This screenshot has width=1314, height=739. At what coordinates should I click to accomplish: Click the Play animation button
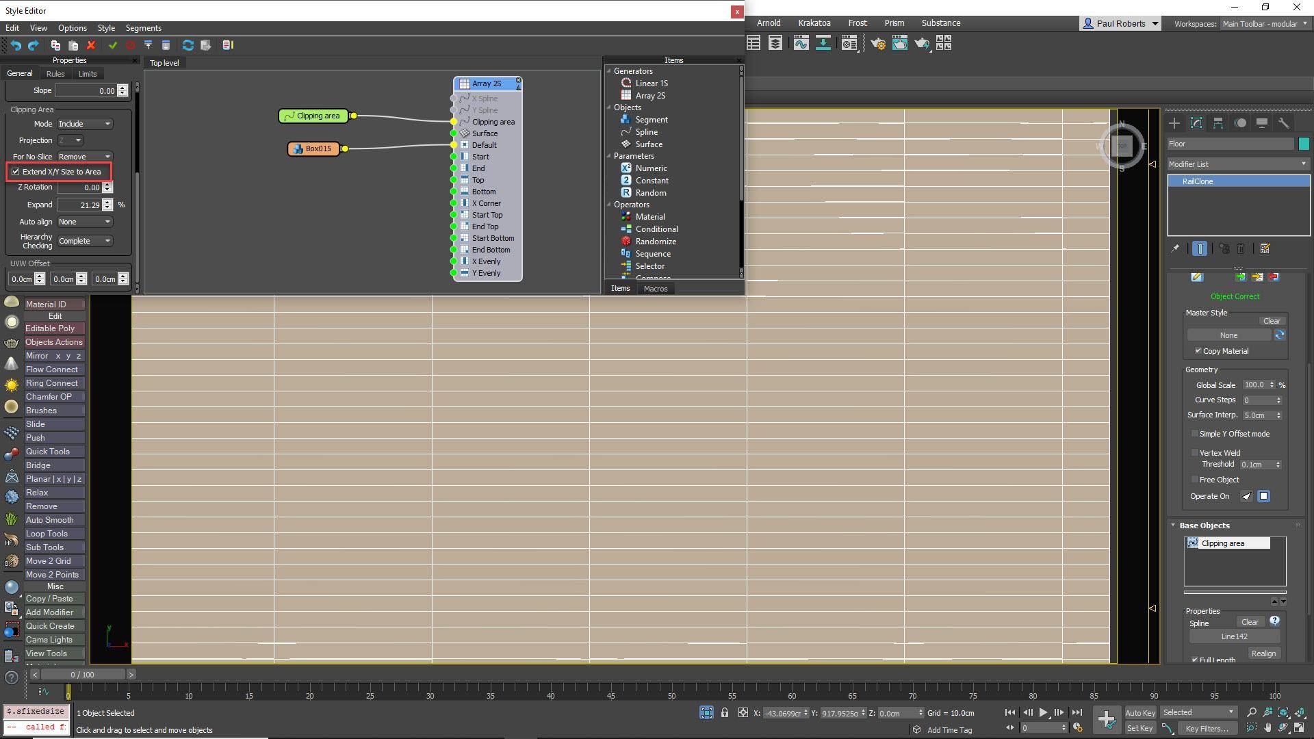click(1043, 712)
